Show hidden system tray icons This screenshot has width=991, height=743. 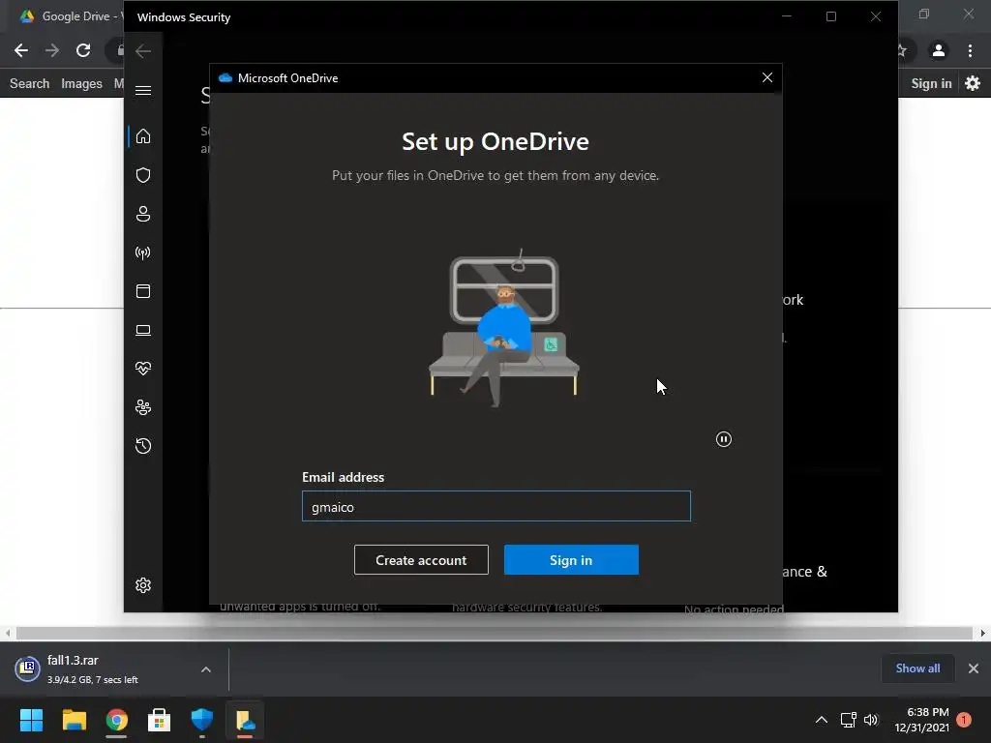[822, 720]
